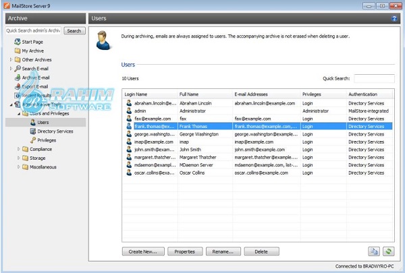
Task: Click the Properties button
Action: point(184,251)
